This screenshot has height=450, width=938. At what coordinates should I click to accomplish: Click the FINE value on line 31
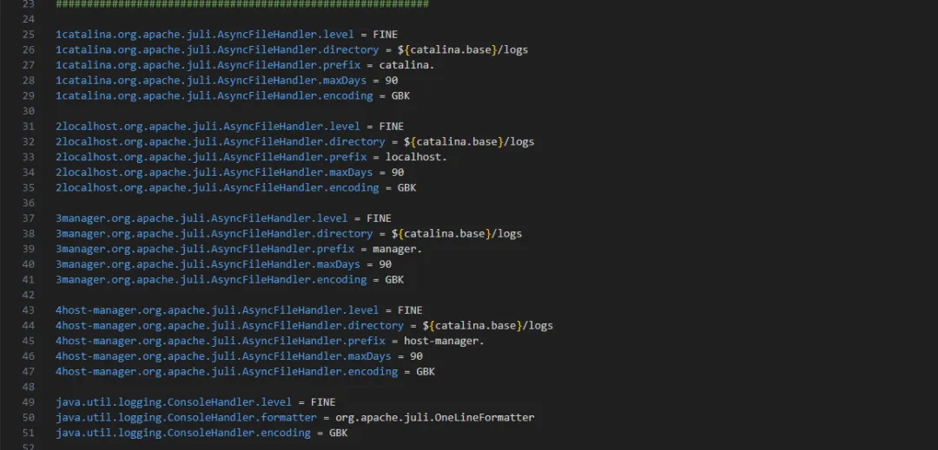(391, 127)
